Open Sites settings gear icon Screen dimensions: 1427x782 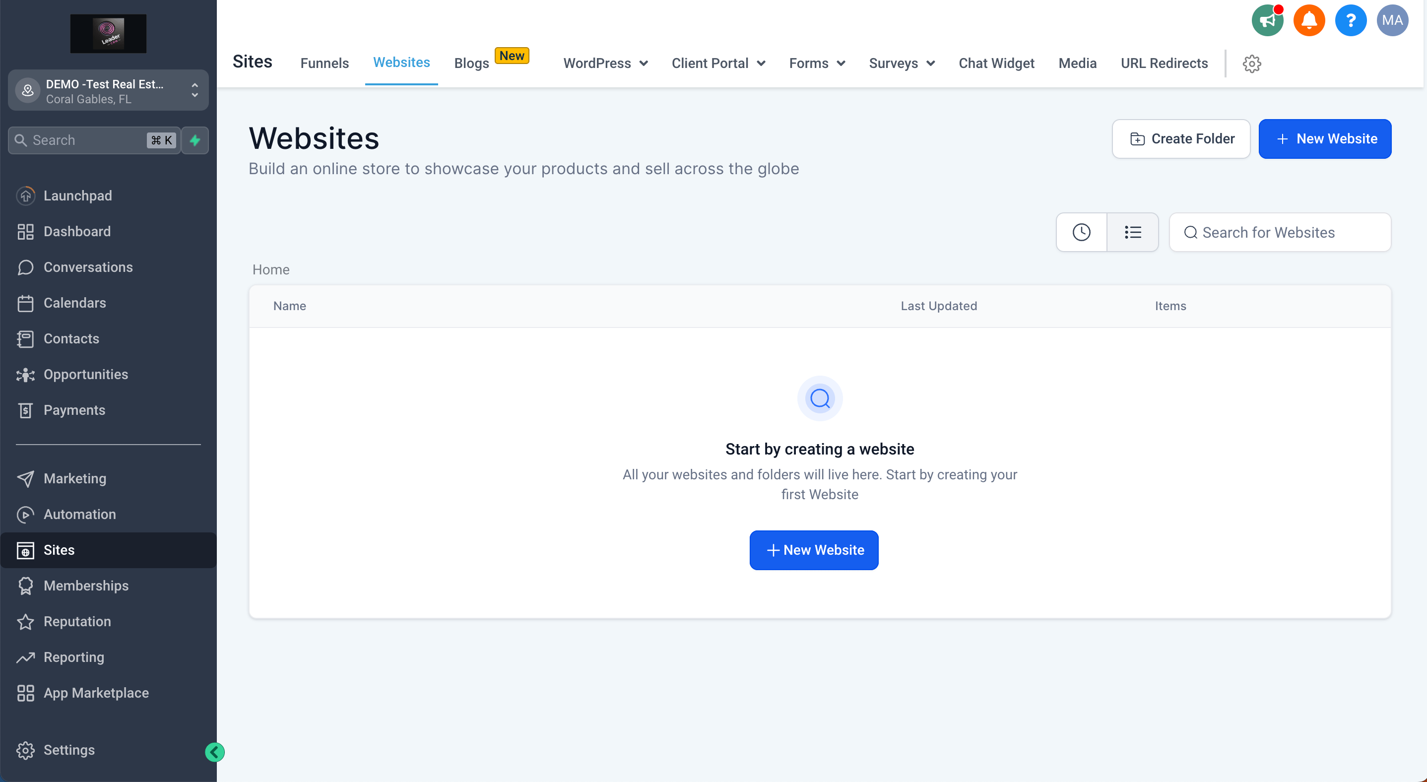pyautogui.click(x=1251, y=64)
